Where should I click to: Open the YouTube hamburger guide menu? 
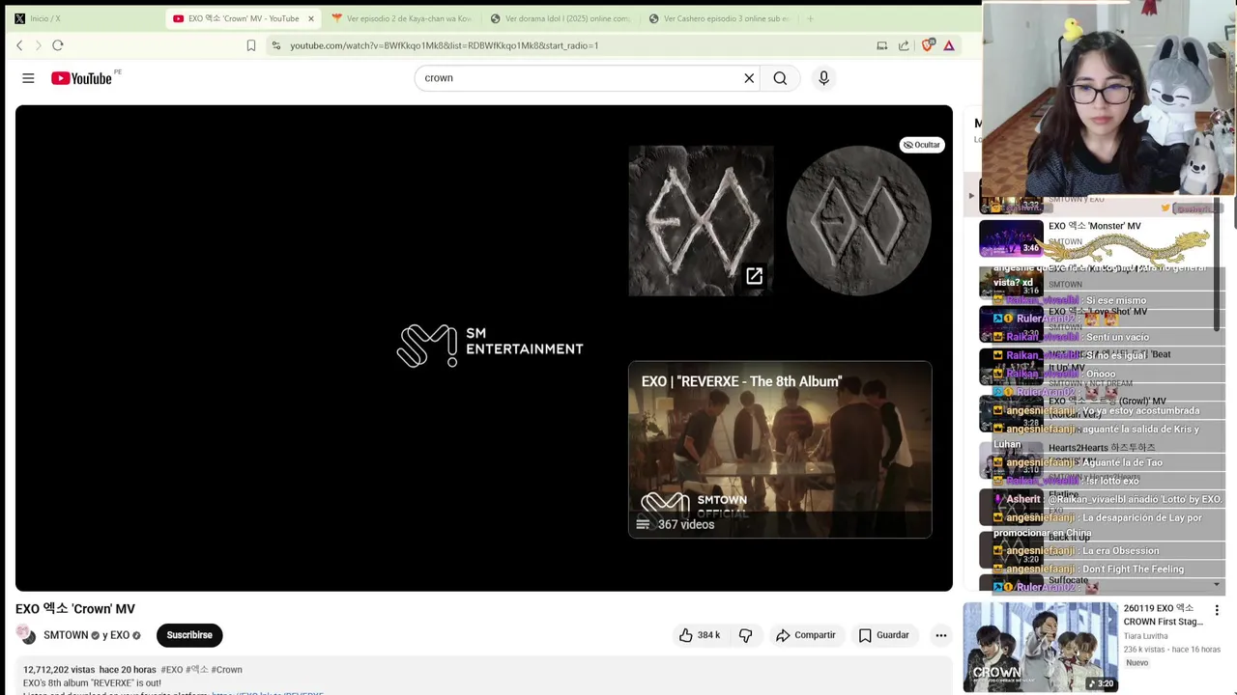point(28,78)
